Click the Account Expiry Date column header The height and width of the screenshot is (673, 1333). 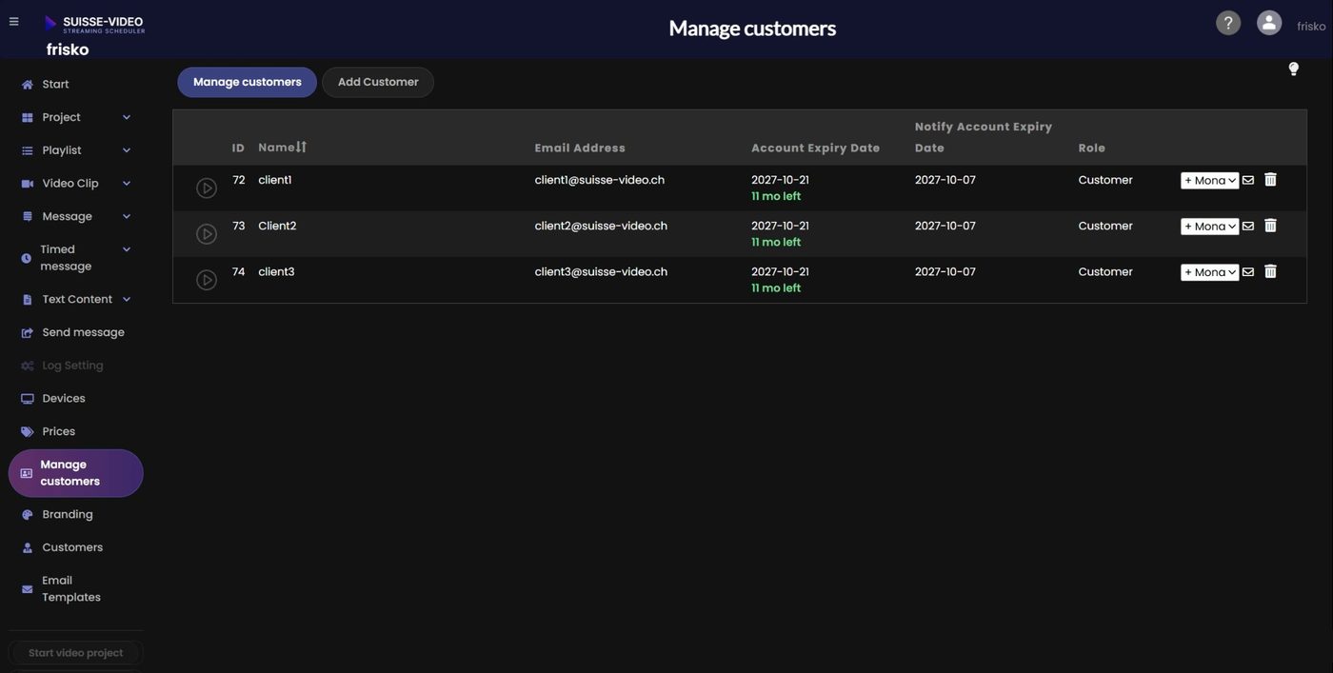click(x=816, y=148)
